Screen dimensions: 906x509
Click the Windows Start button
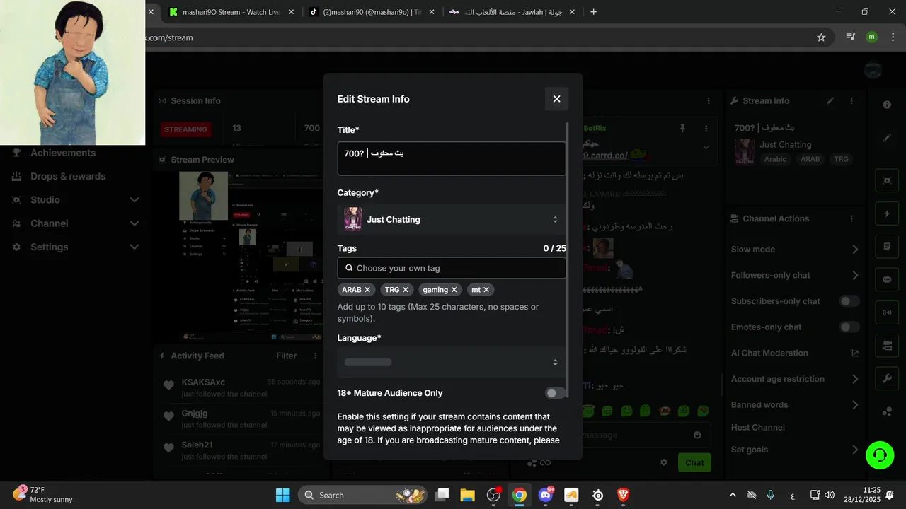pos(282,495)
